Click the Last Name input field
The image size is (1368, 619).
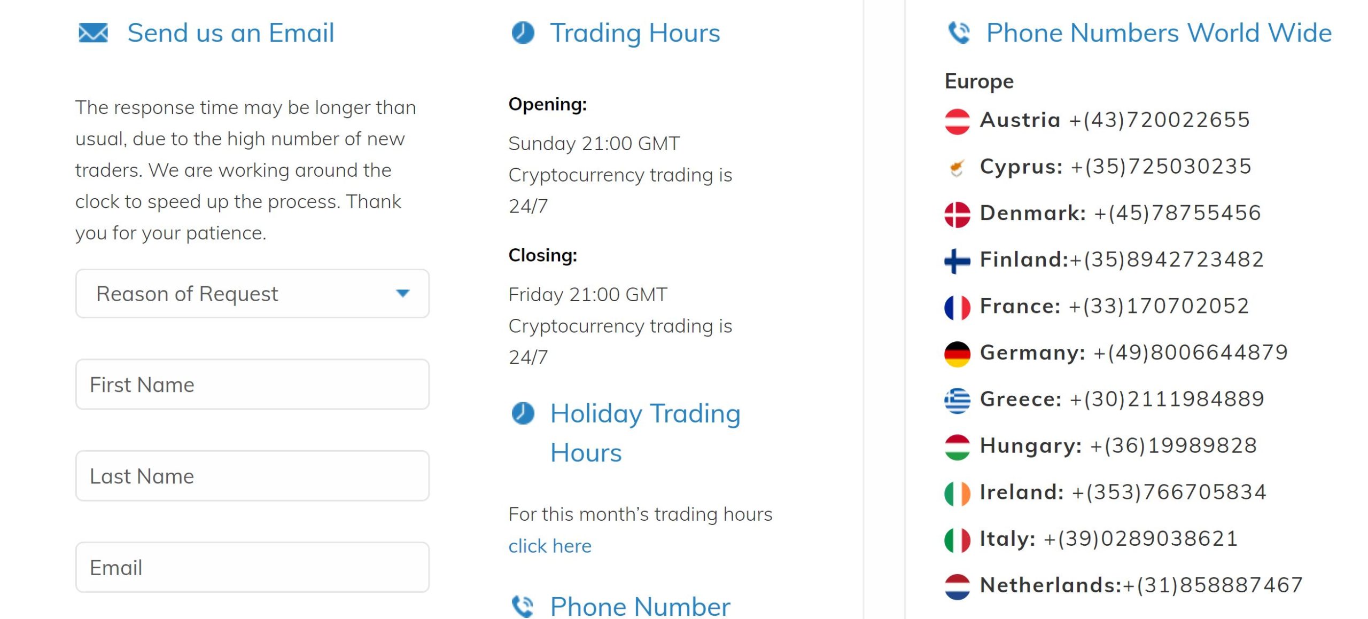tap(252, 476)
